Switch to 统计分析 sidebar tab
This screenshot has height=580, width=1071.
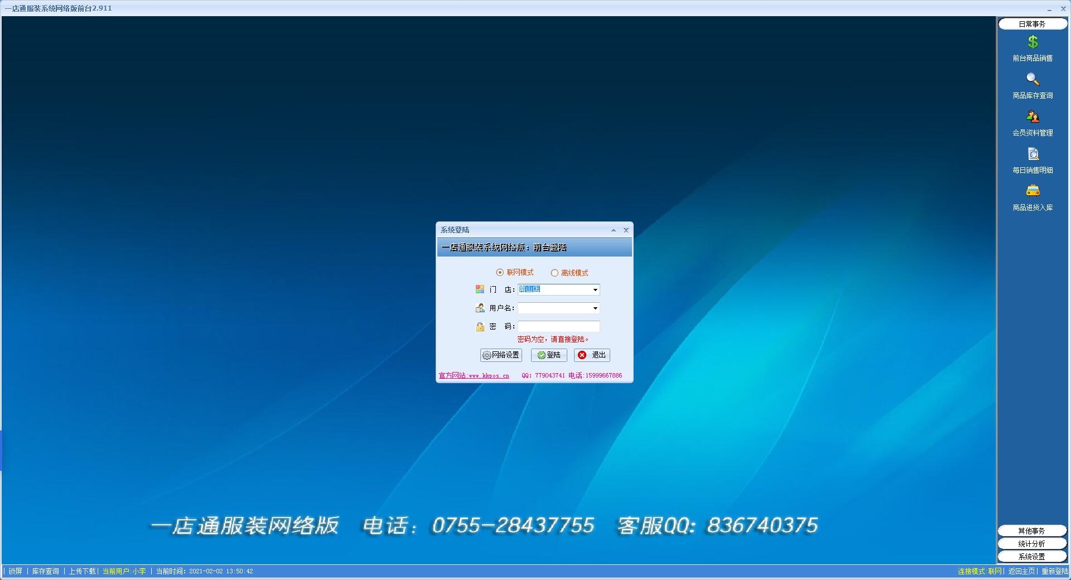point(1032,544)
